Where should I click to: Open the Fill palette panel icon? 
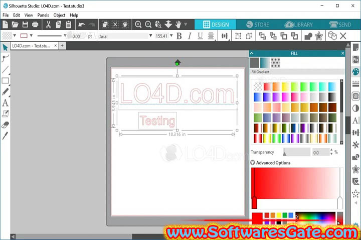[x=355, y=71]
